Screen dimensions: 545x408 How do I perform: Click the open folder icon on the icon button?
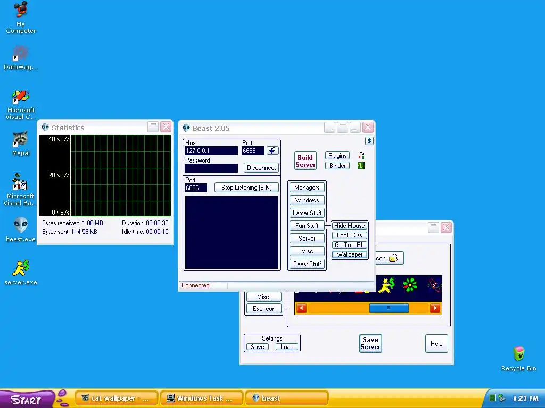tap(393, 258)
